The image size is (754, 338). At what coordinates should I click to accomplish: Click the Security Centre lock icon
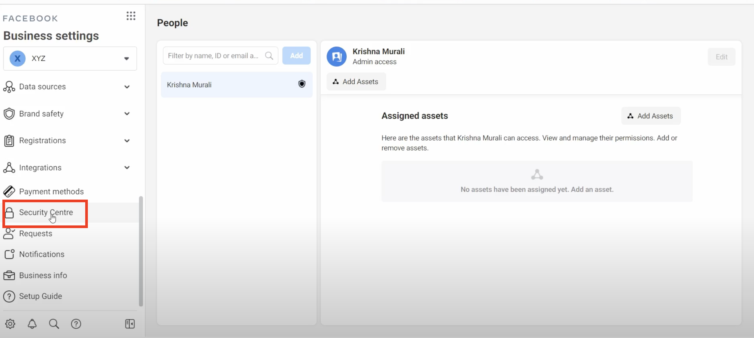click(9, 213)
